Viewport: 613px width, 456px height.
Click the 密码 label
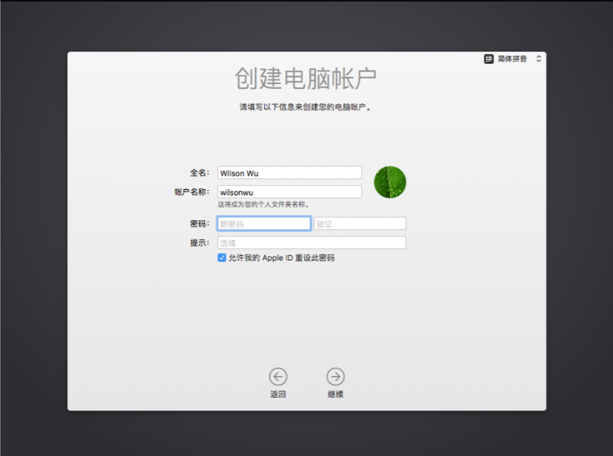(x=200, y=223)
